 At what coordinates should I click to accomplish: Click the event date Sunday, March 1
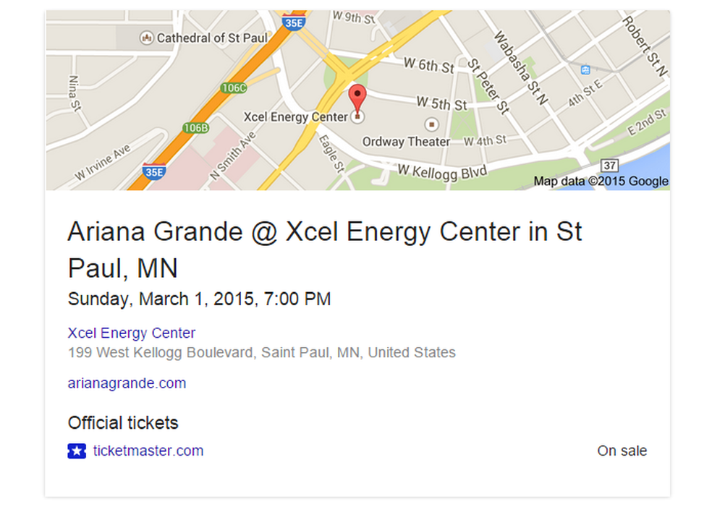tap(199, 299)
